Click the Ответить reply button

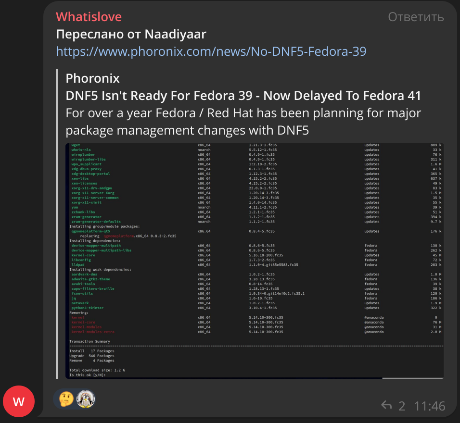pos(416,17)
